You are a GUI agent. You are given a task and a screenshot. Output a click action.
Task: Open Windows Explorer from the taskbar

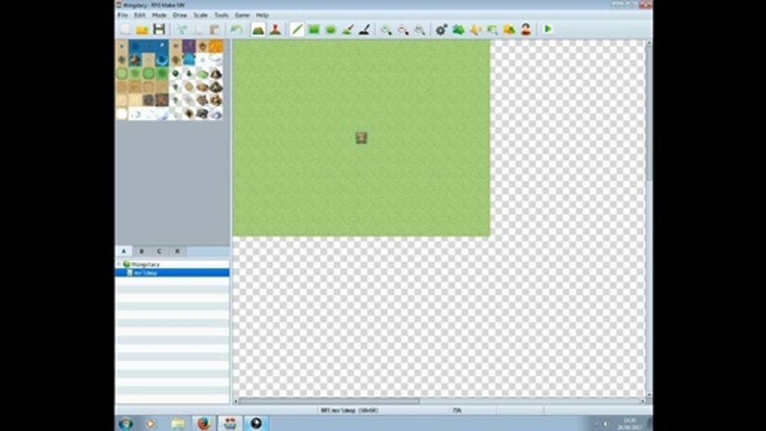(x=178, y=423)
